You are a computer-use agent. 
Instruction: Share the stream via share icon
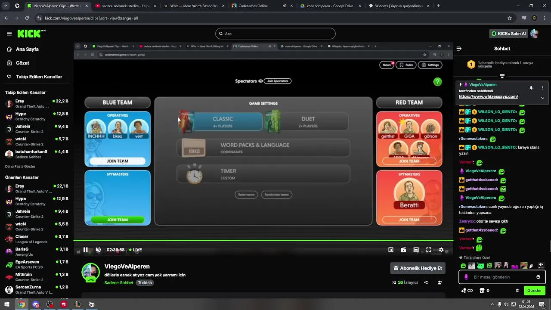426,282
